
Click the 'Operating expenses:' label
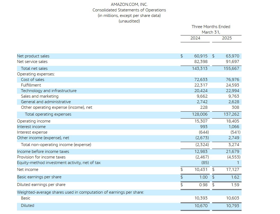[36, 74]
